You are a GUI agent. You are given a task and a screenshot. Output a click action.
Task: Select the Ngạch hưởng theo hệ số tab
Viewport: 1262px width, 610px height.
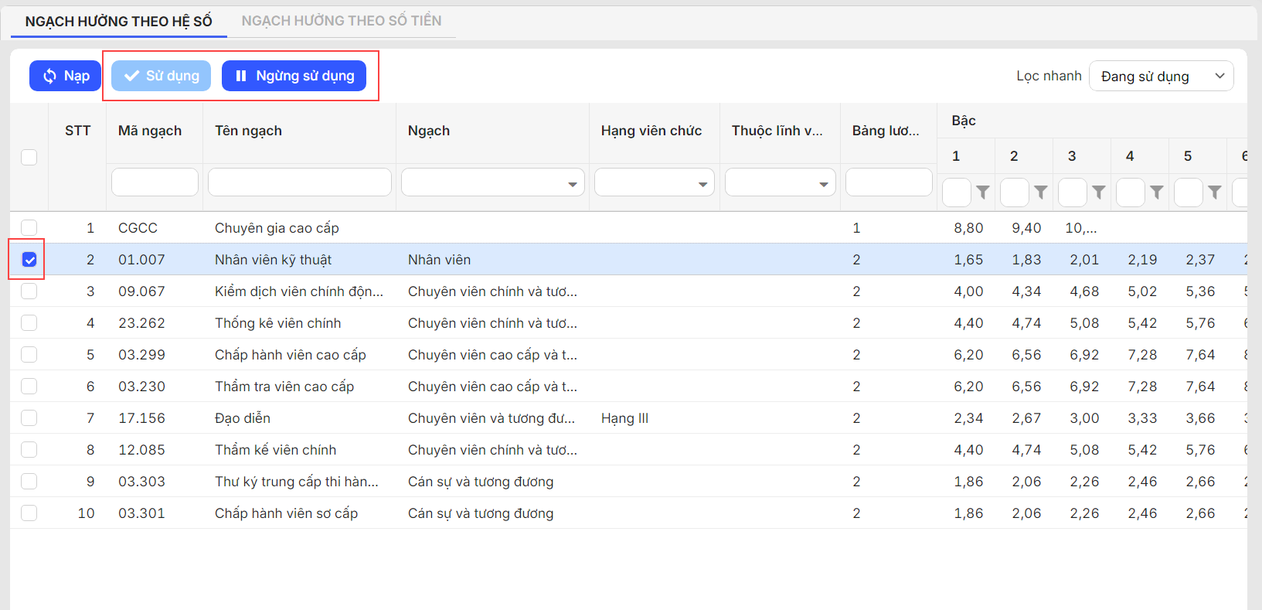tap(118, 21)
